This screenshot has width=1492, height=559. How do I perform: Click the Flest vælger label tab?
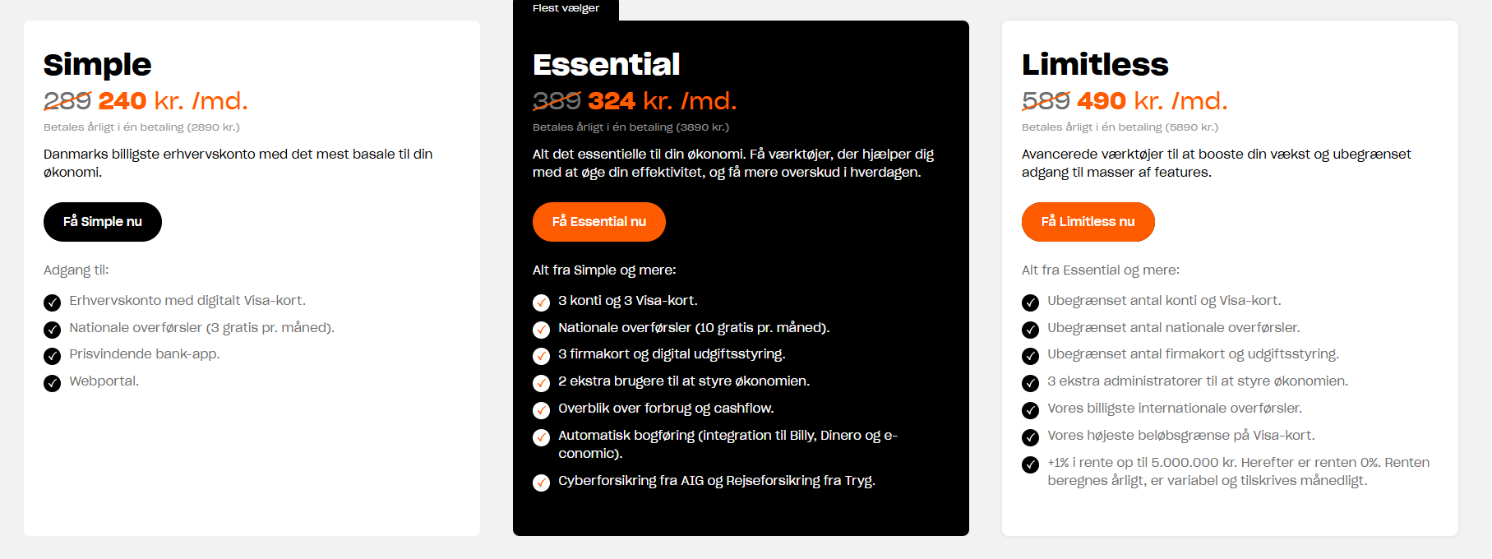(x=566, y=9)
